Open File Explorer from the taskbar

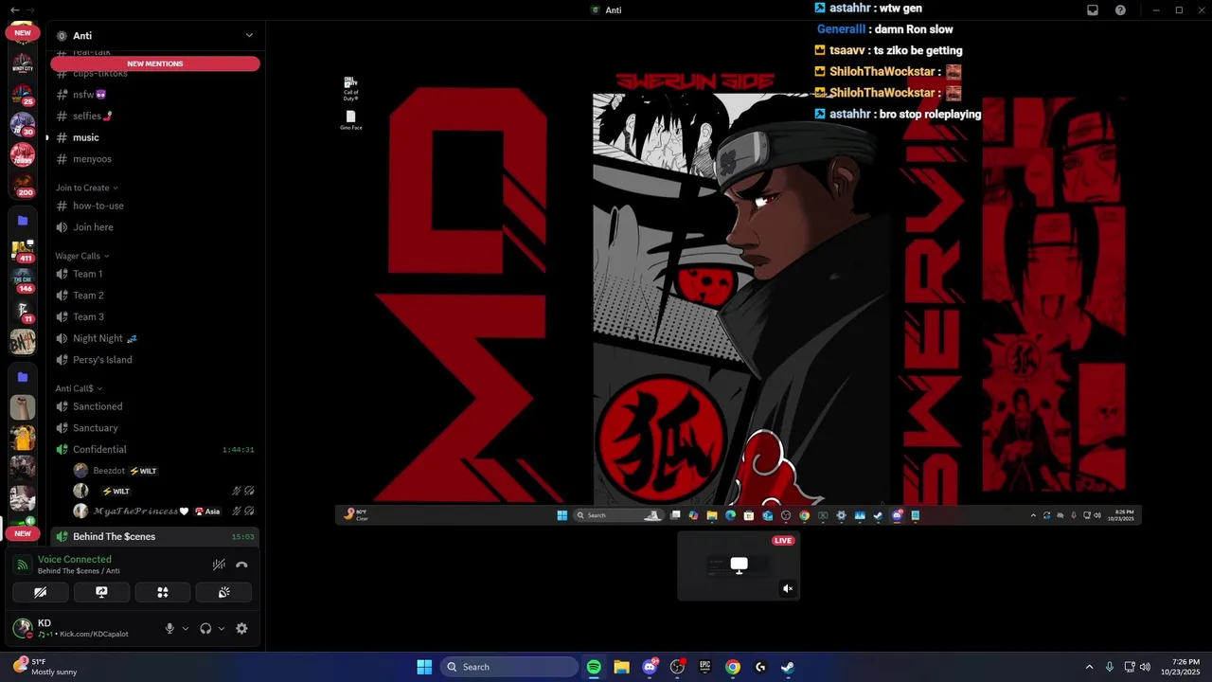(x=621, y=667)
